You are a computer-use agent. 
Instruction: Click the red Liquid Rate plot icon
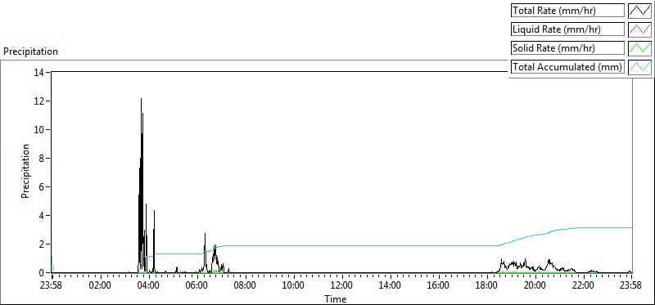coord(640,29)
